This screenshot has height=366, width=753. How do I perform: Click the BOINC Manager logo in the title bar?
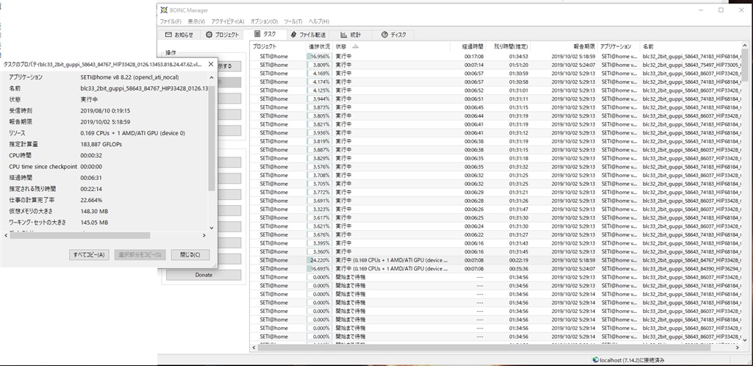coord(164,10)
